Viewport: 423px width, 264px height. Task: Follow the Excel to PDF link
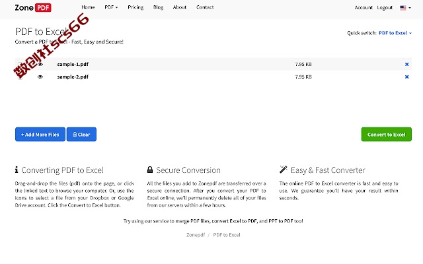point(243,221)
